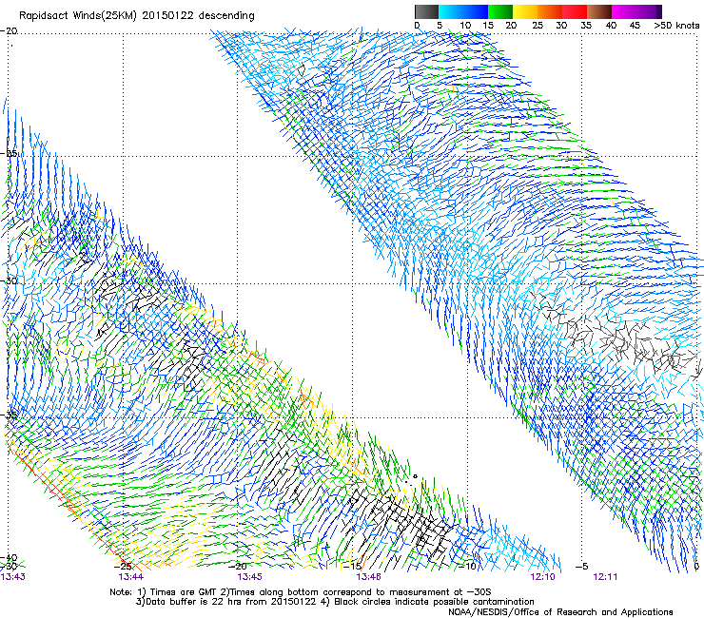Click 'NOAA/NESDIS/Office of Research and Applications' credit
The width and height of the screenshot is (704, 618).
point(560,612)
